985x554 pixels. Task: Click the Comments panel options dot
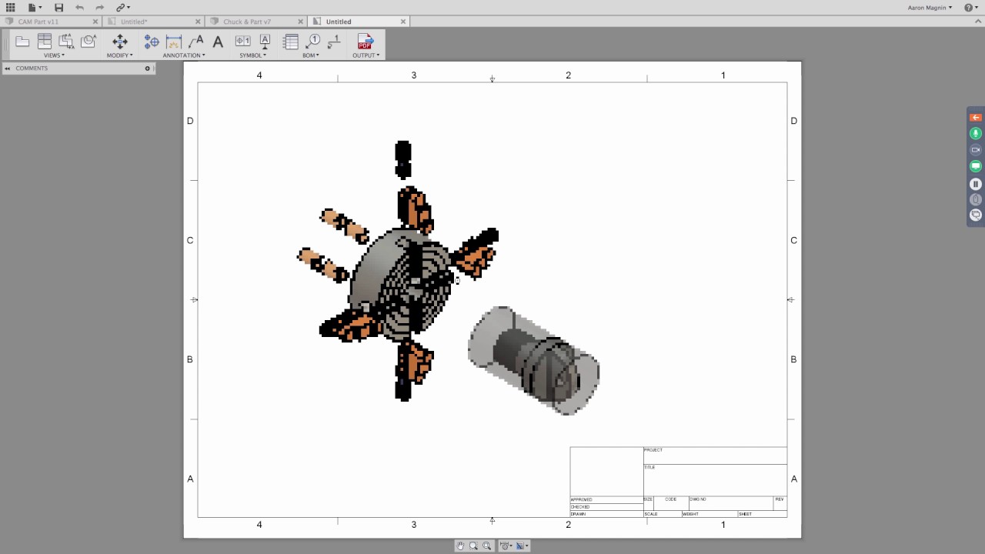click(148, 68)
